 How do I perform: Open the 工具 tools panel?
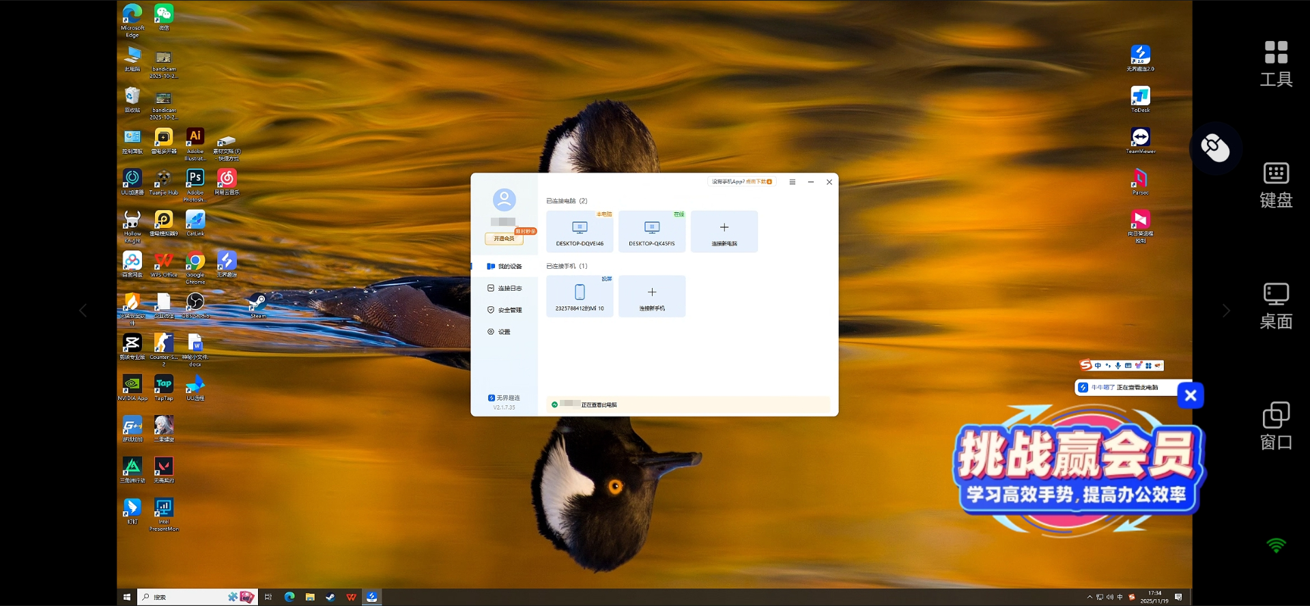pyautogui.click(x=1275, y=63)
